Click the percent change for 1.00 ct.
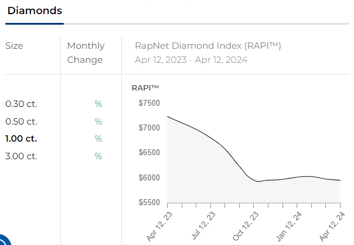This screenshot has width=354, height=245. click(98, 139)
